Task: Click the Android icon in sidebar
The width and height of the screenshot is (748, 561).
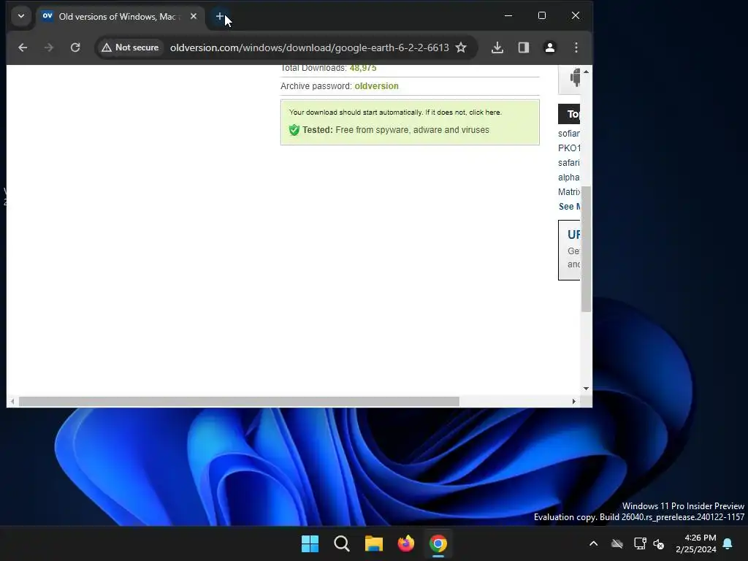Action: 575,77
